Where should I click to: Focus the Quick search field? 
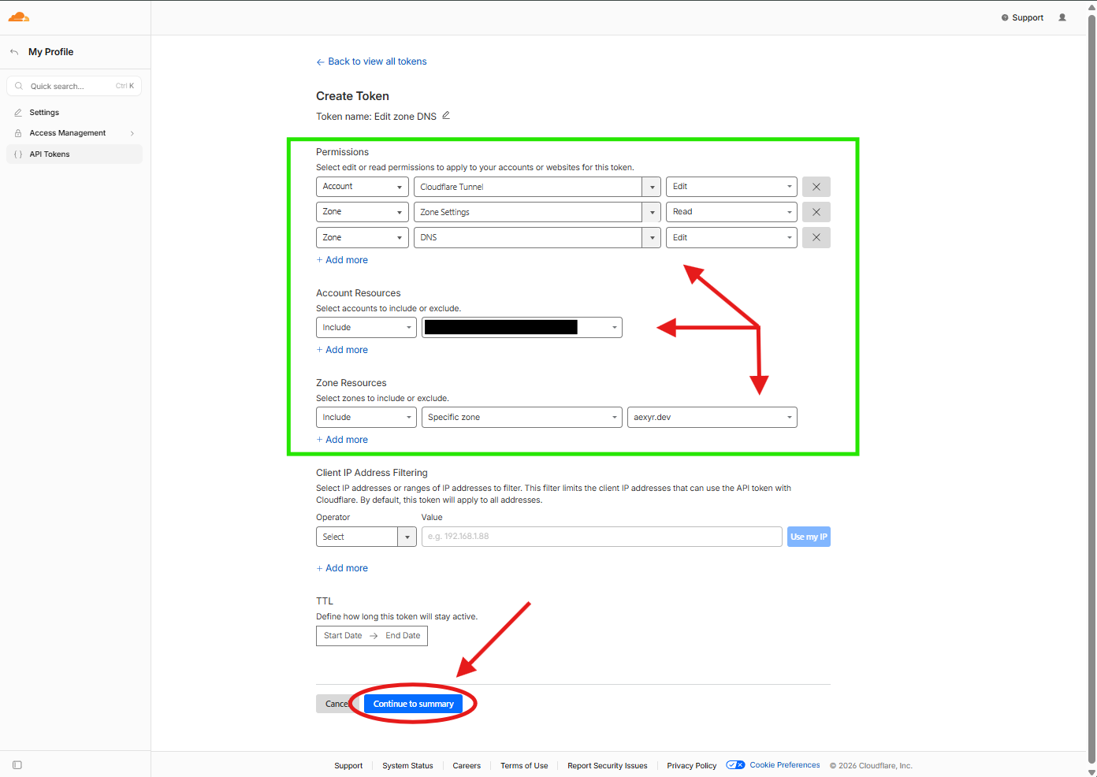coord(74,86)
